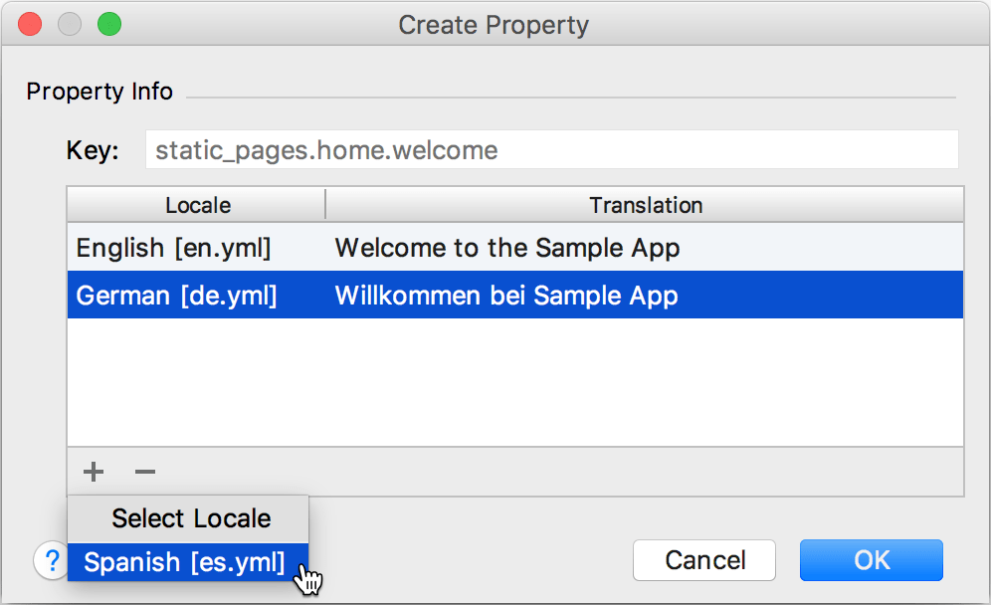The height and width of the screenshot is (605, 991).
Task: Click the Translation column header
Action: [x=645, y=205]
